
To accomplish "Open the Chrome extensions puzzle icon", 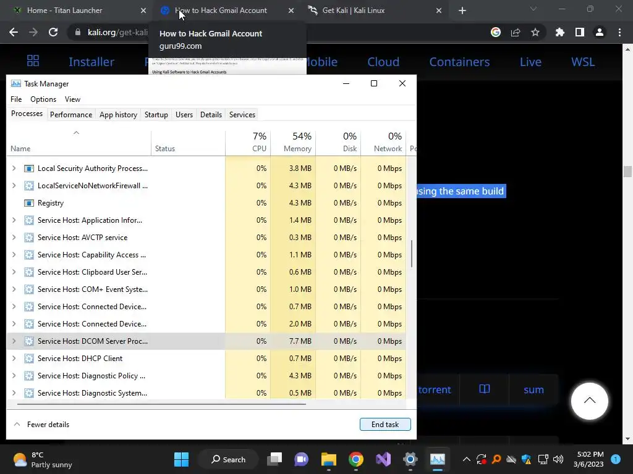I will 559,32.
